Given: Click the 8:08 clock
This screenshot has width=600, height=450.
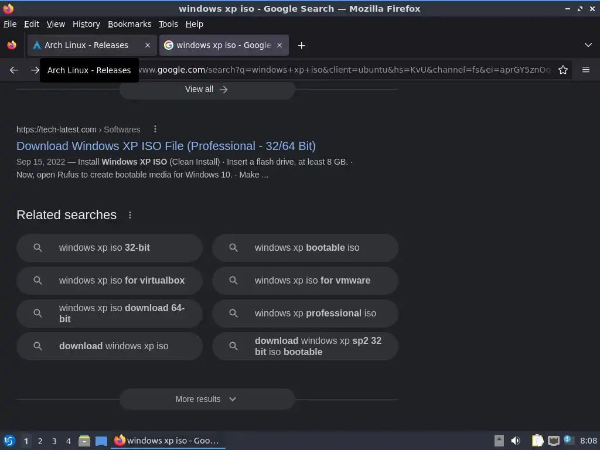Looking at the screenshot, I should tap(588, 441).
